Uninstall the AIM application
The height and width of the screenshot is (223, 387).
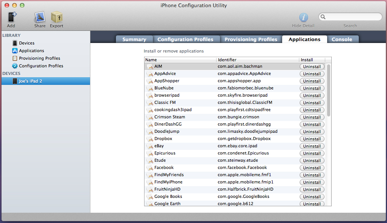312,67
